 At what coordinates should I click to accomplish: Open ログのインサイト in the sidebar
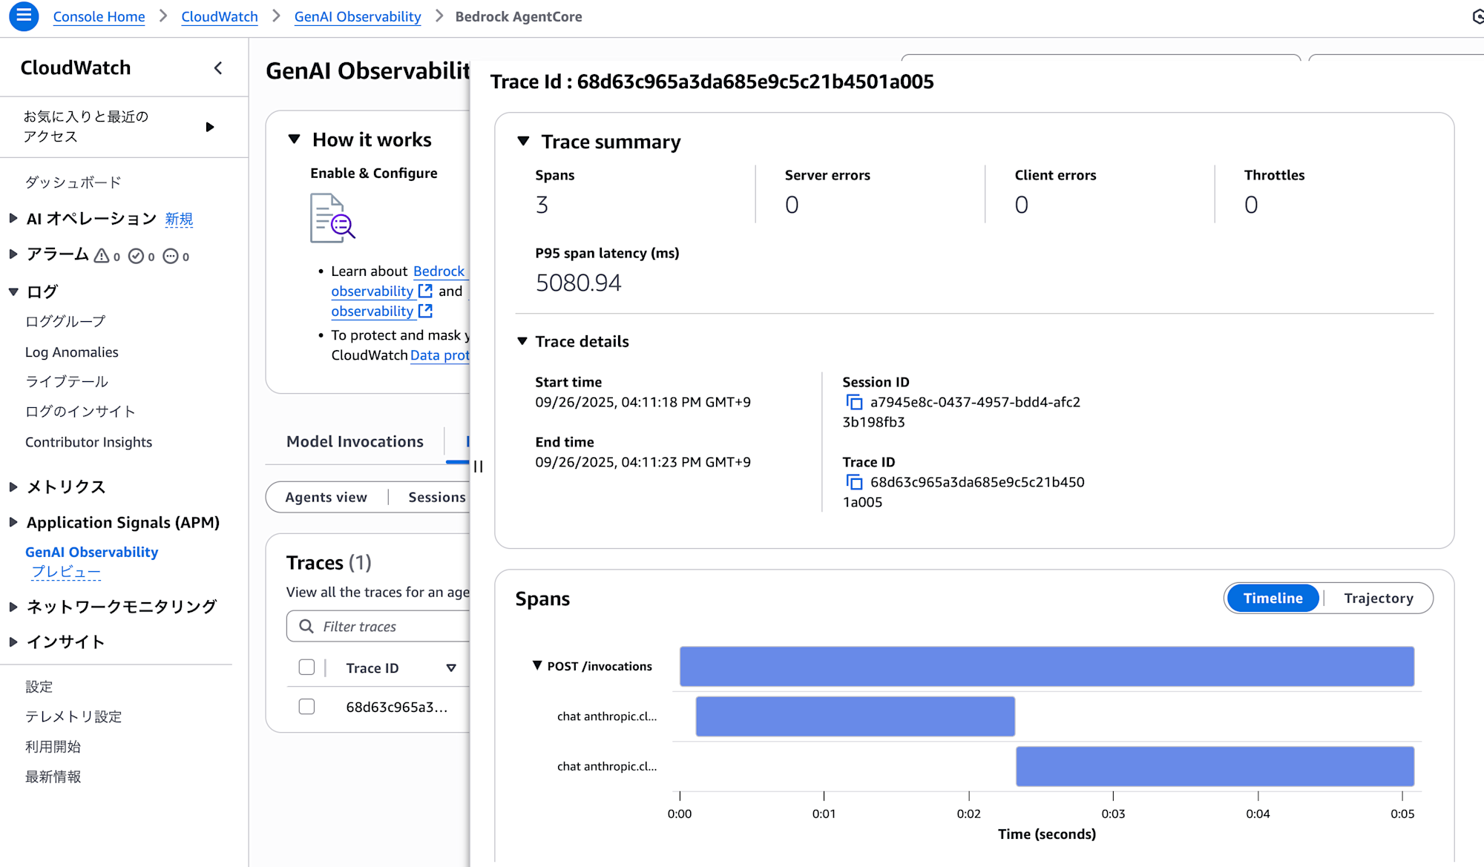[80, 411]
